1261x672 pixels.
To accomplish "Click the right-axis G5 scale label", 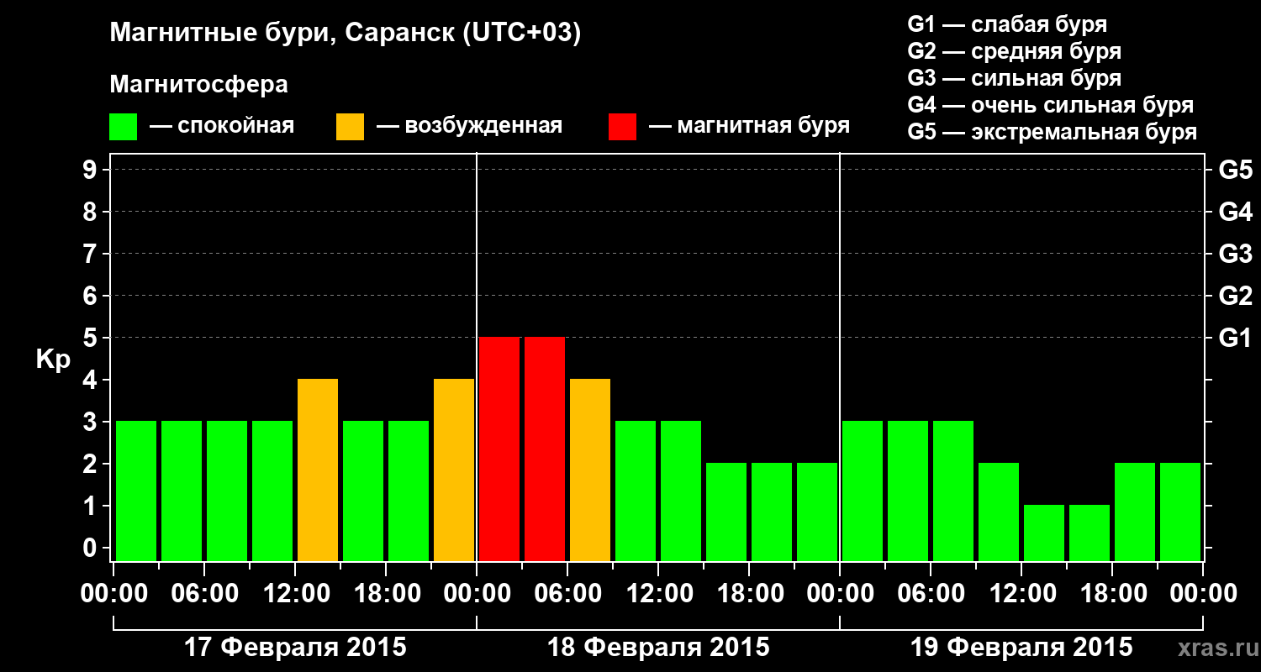I will tap(1235, 170).
